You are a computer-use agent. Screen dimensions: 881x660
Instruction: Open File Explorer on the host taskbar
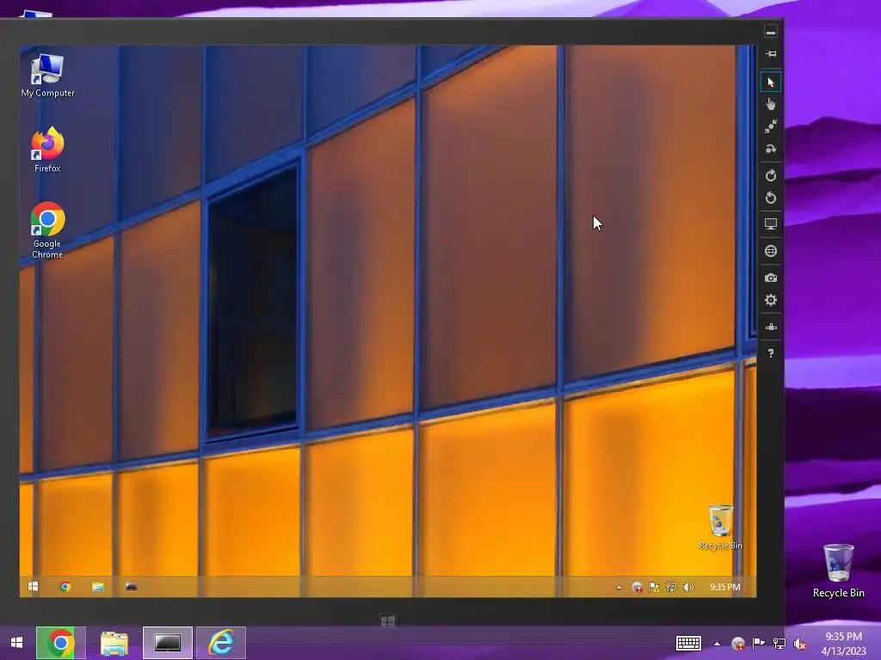click(114, 643)
